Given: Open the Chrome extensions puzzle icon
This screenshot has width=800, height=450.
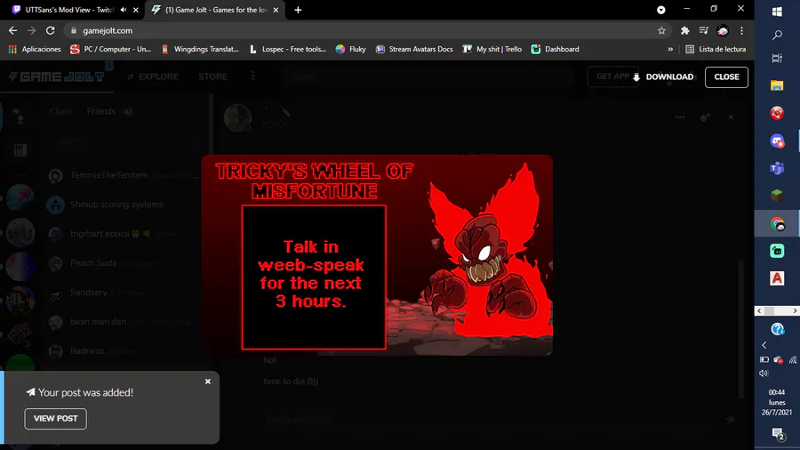Looking at the screenshot, I should pyautogui.click(x=684, y=30).
